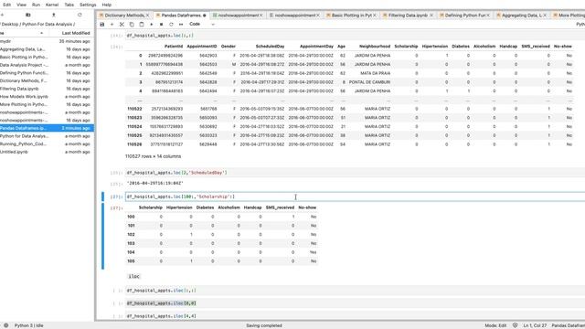The width and height of the screenshot is (585, 329).
Task: Interrupt the kernel with the stop icon
Action: [161, 25]
